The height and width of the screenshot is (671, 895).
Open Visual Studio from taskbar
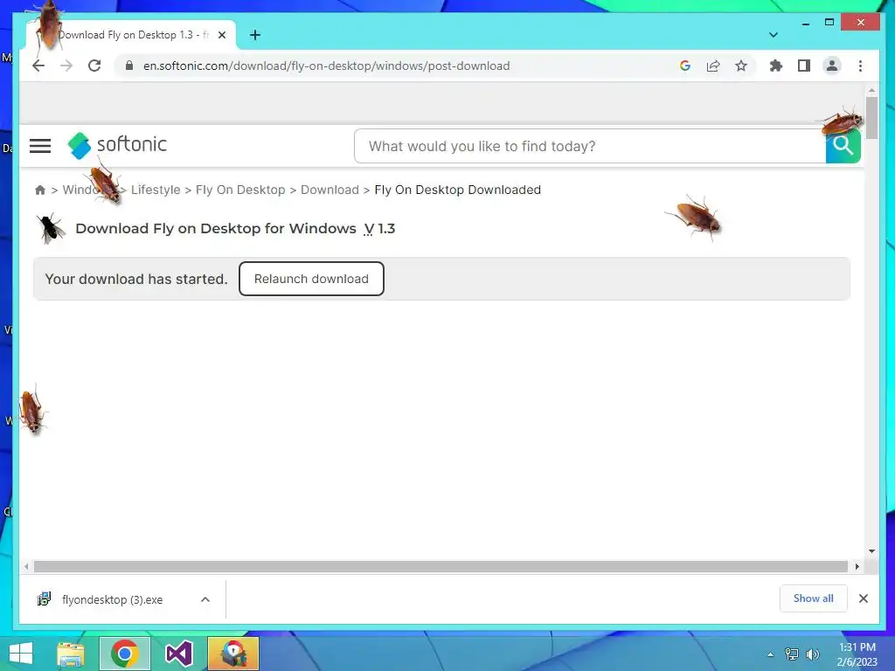pos(178,654)
